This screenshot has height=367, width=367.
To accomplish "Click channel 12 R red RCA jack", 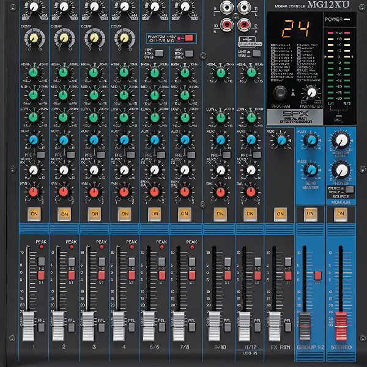I will (244, 24).
